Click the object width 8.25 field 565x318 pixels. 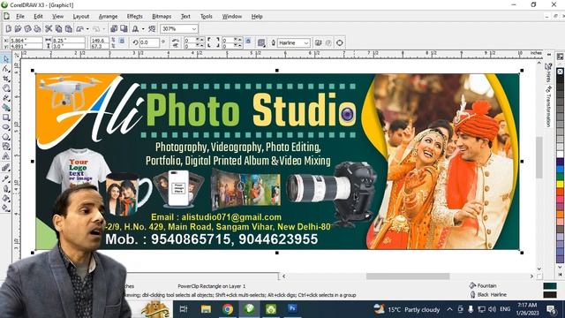69,41
